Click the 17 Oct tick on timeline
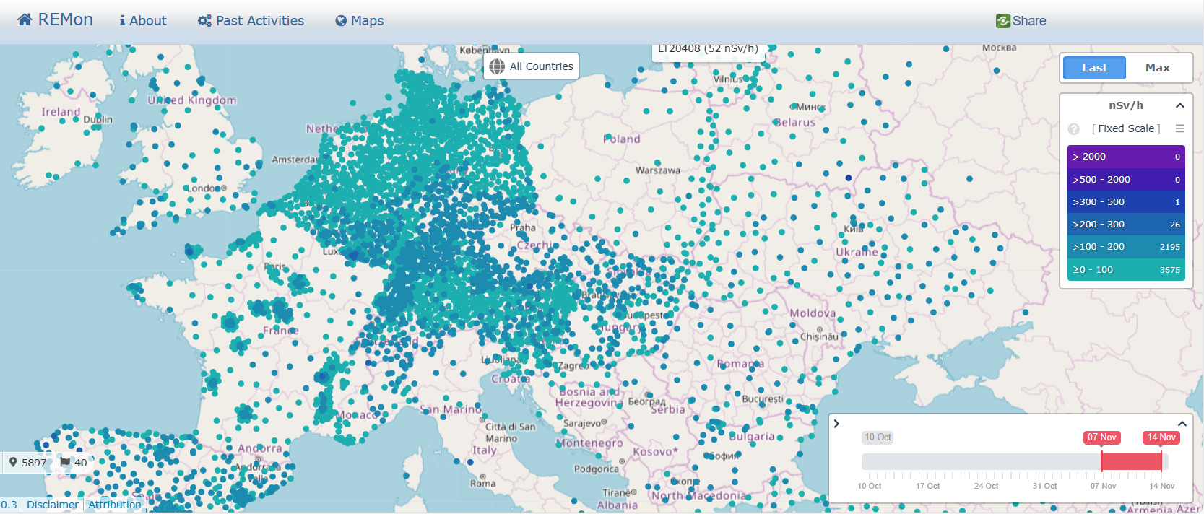 927,486
